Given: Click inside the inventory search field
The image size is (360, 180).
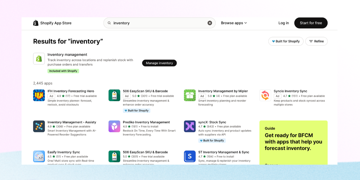Looking at the screenshot, I should pos(159,23).
